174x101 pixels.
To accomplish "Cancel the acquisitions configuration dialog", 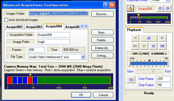I will [x=103, y=95].
